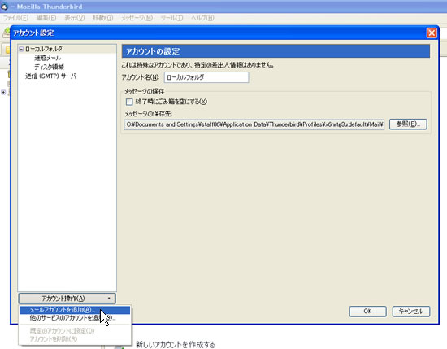This screenshot has height=349, width=447.
Task: Expand the folder tree plus icon in main window
Action: click(x=3, y=92)
